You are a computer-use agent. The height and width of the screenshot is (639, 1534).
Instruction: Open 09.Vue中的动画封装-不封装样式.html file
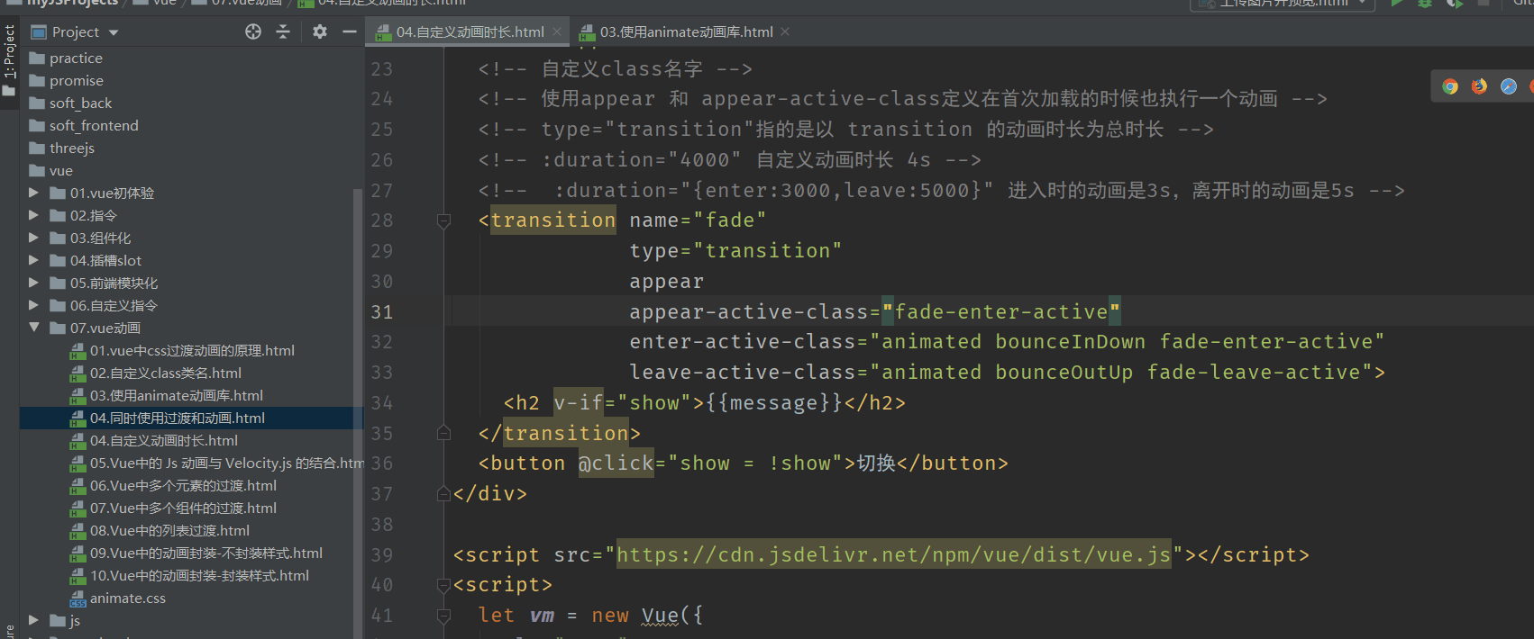pos(206,553)
